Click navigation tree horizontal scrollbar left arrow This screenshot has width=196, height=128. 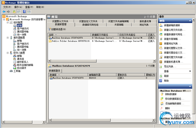tap(4, 122)
